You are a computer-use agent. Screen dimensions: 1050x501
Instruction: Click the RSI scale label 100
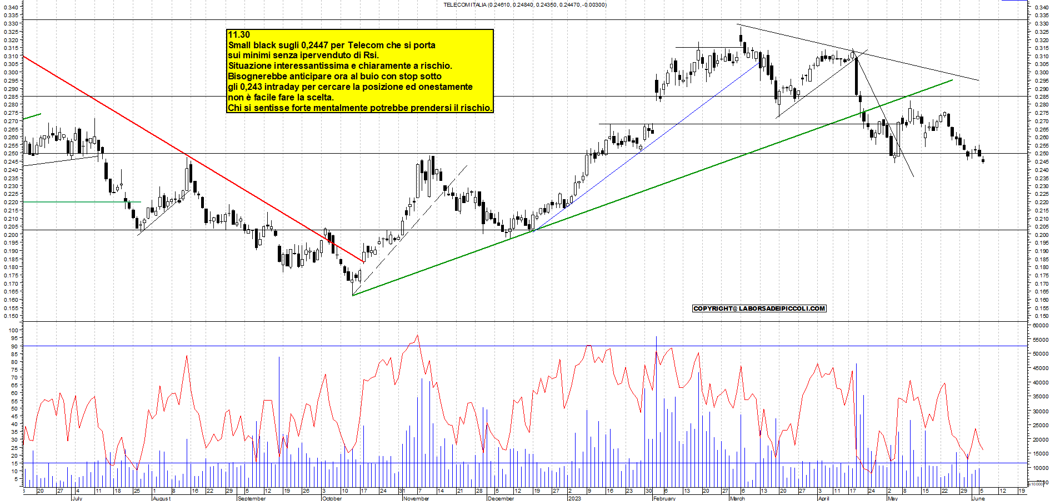[13, 330]
